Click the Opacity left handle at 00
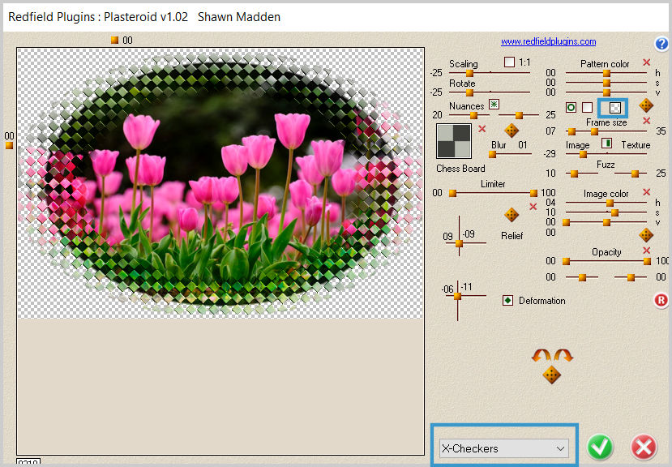672x467 pixels. pos(566,261)
